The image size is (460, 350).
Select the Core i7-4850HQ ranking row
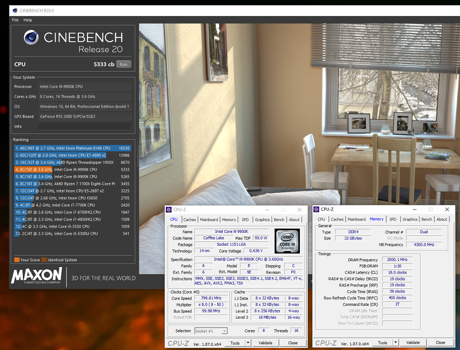[x=72, y=219]
